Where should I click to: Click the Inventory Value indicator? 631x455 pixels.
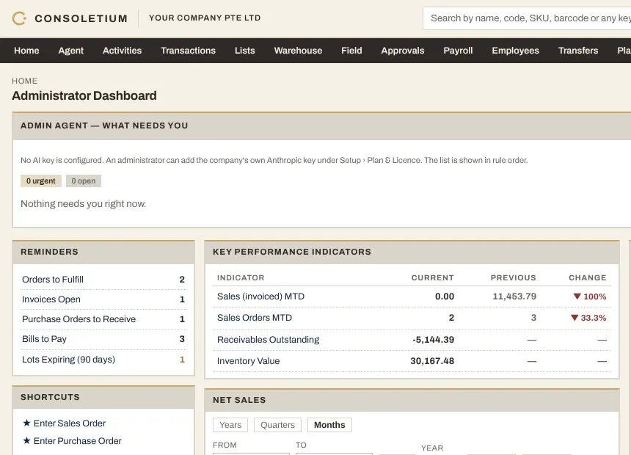coord(248,361)
